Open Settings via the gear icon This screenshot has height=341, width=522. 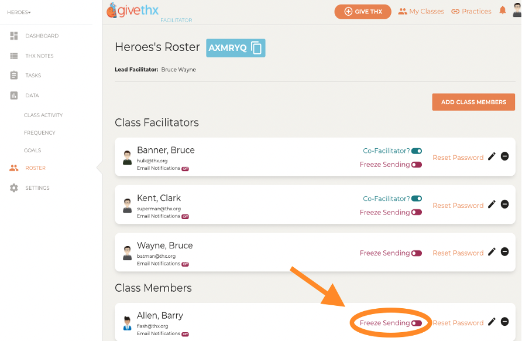14,188
